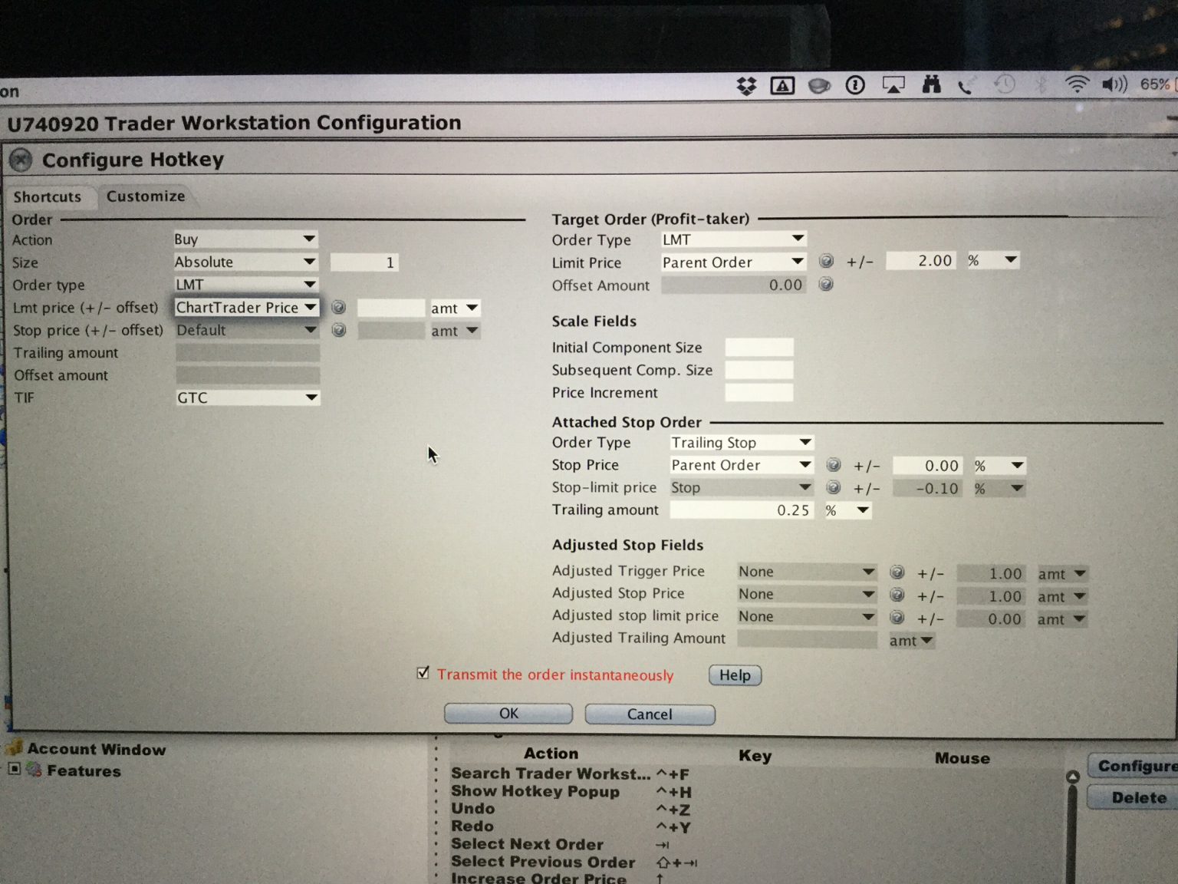Click the info icon beside Stop price offset
Image resolution: width=1178 pixels, height=884 pixels.
click(338, 331)
